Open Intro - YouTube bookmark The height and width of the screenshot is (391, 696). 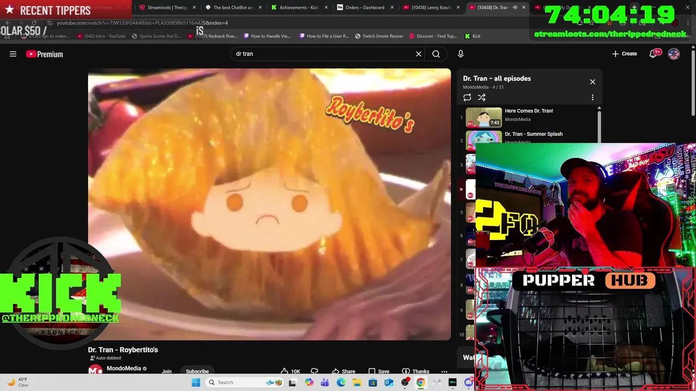tap(102, 36)
